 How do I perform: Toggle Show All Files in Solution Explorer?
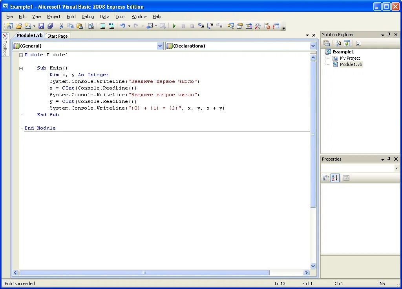(338, 43)
